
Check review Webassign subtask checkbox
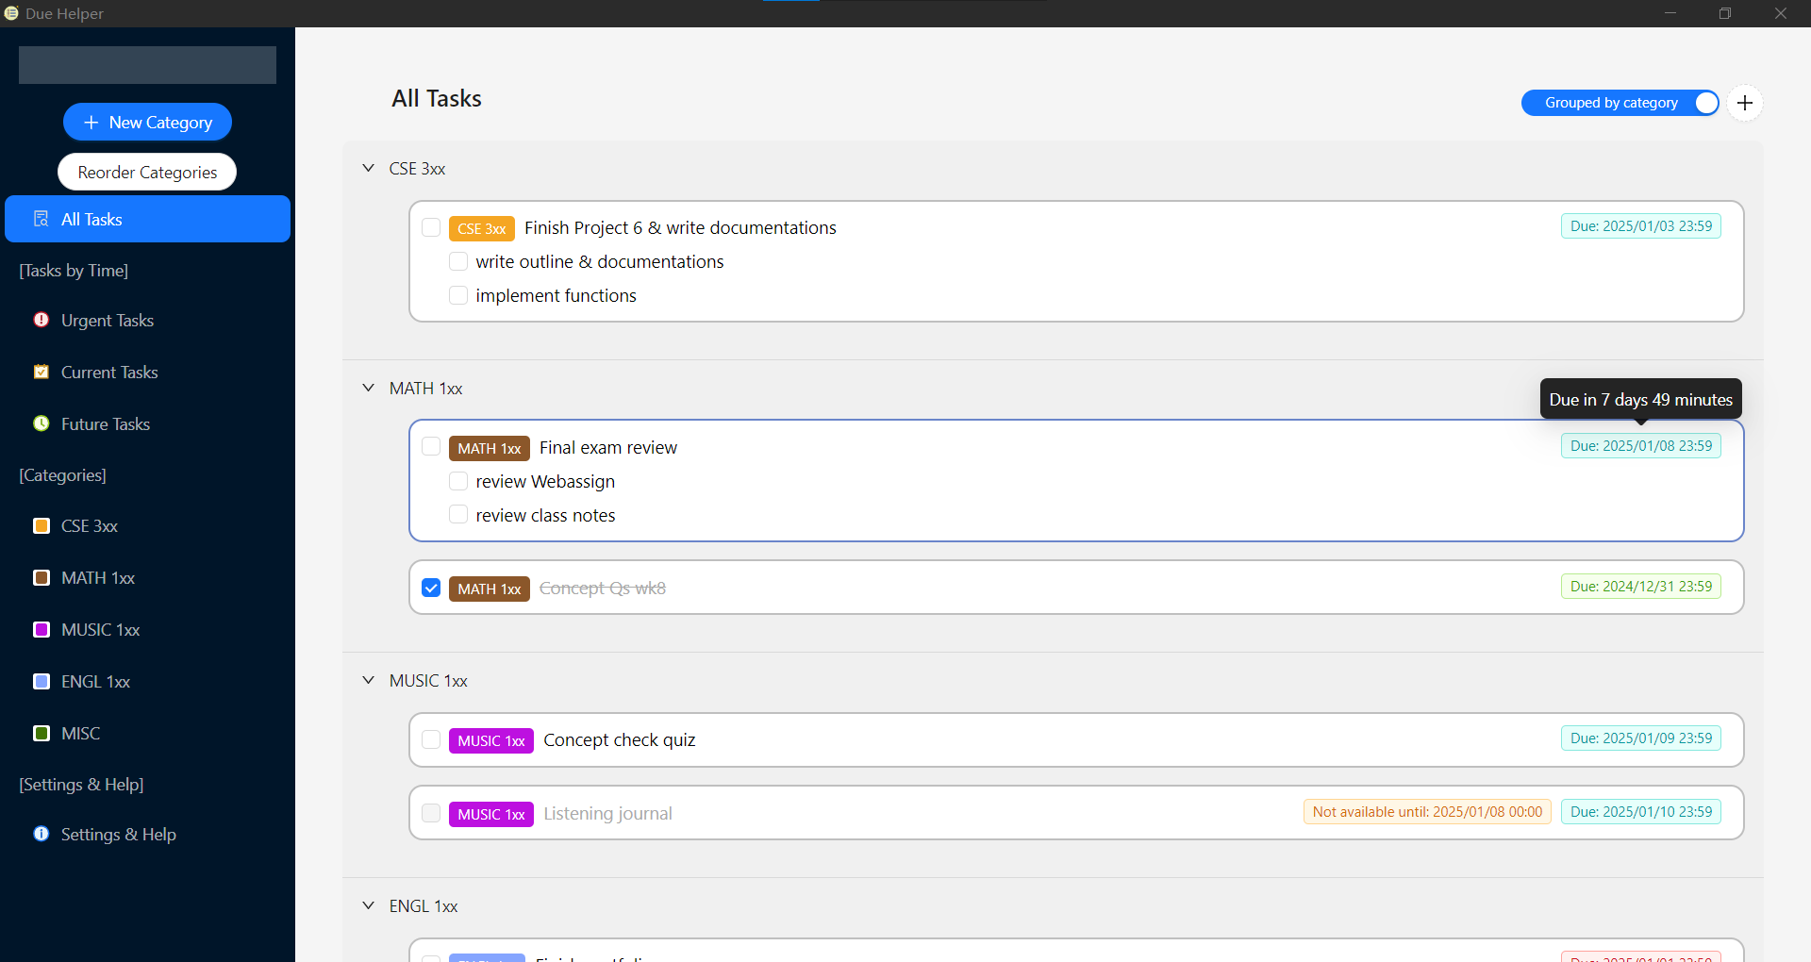(x=458, y=481)
